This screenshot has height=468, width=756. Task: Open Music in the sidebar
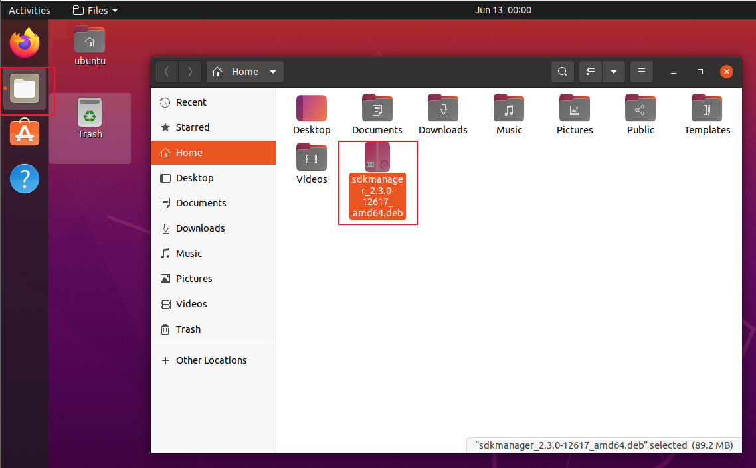(x=213, y=254)
